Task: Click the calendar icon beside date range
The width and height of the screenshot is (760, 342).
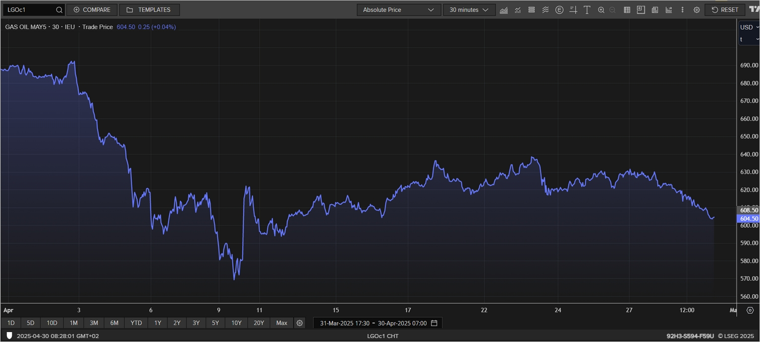Action: point(434,323)
